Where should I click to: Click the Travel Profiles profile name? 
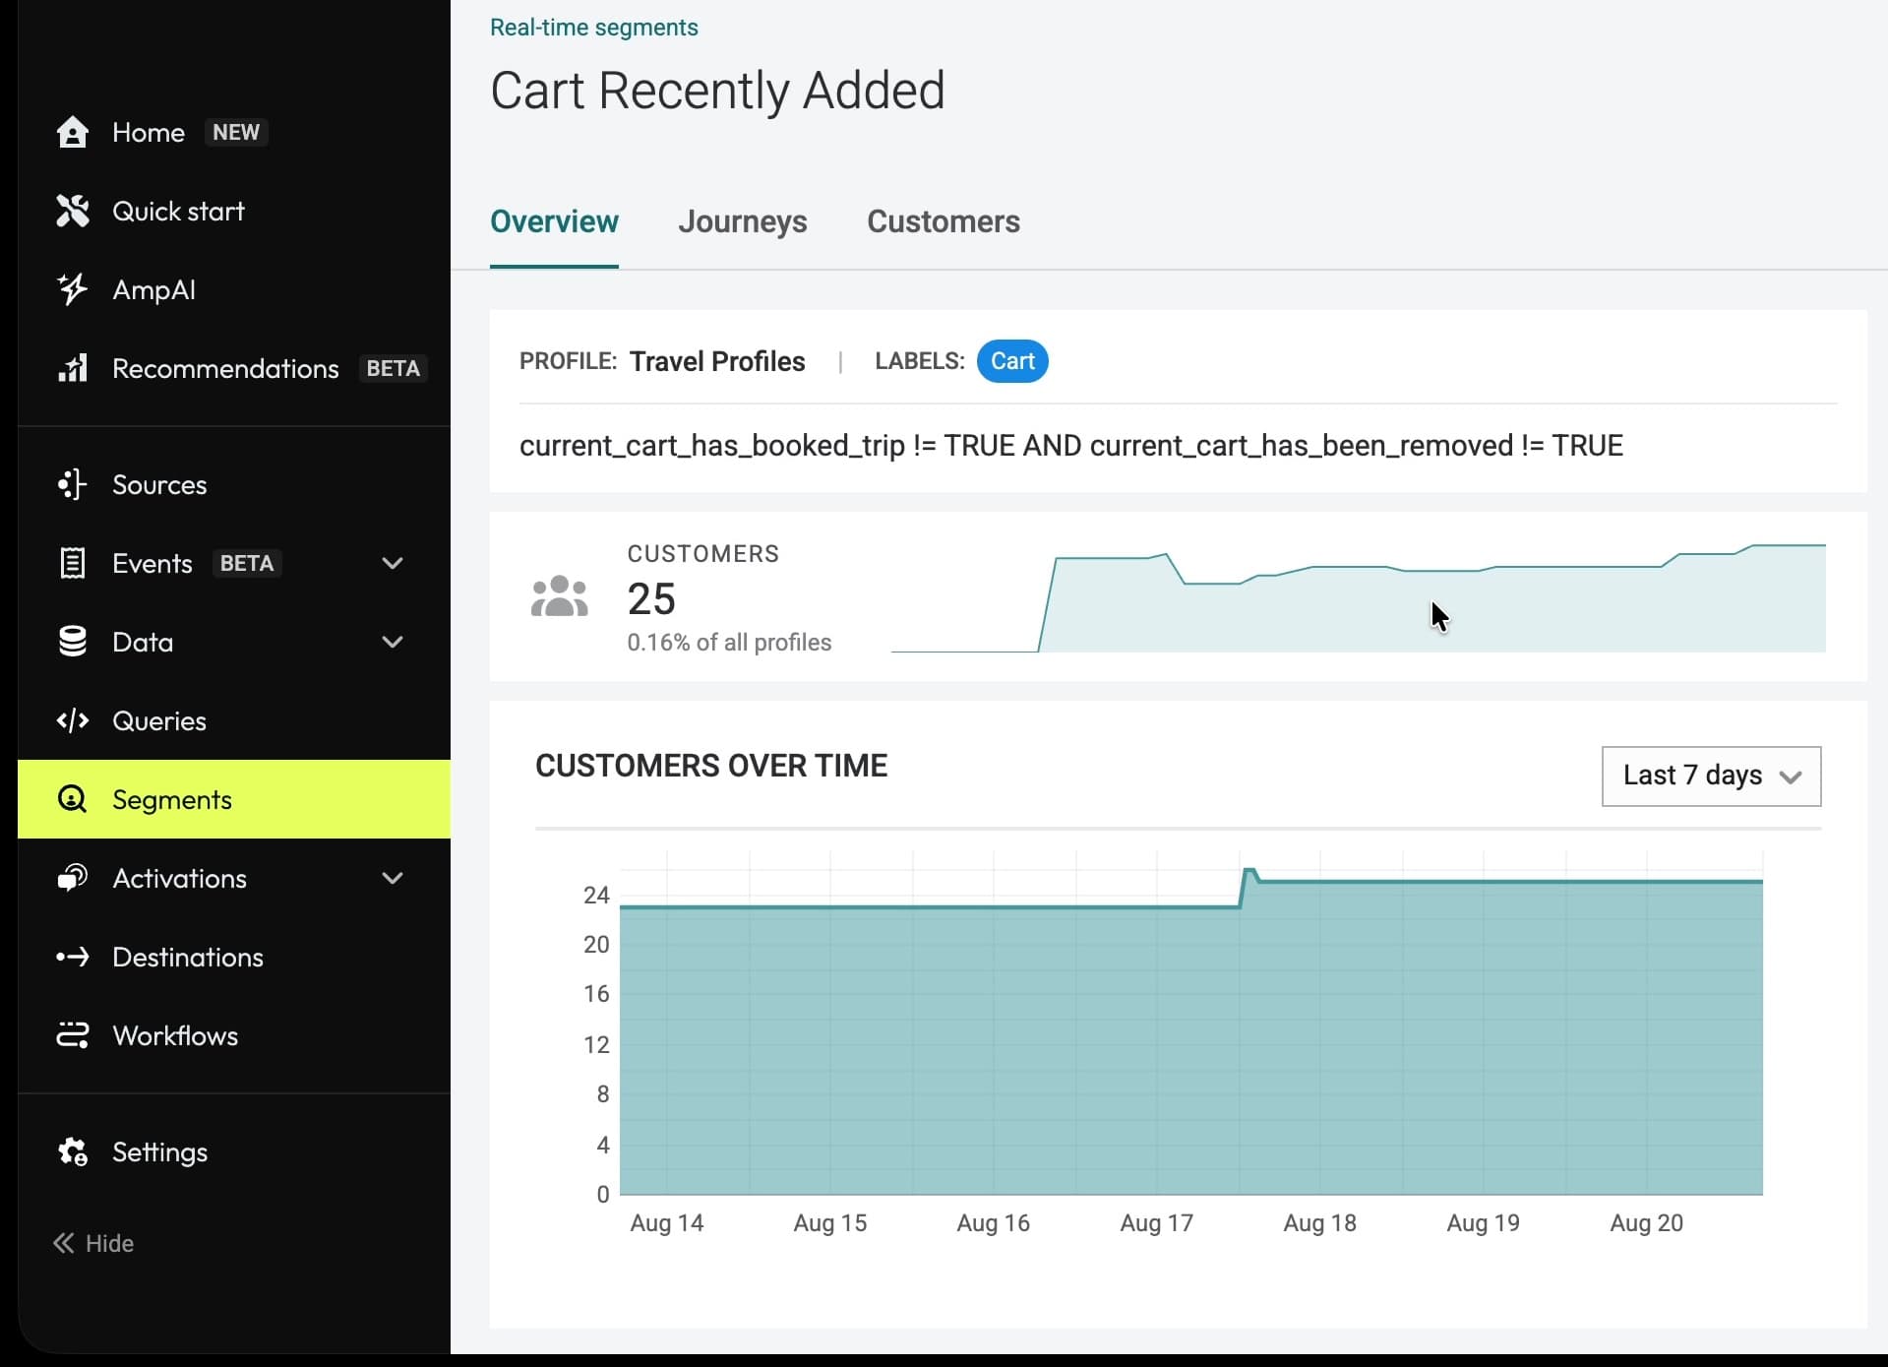717,361
